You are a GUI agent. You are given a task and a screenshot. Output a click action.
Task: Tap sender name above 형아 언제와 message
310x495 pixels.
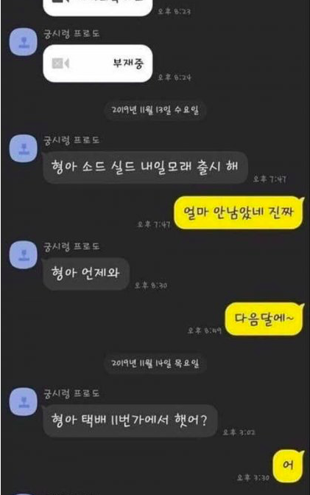point(71,246)
